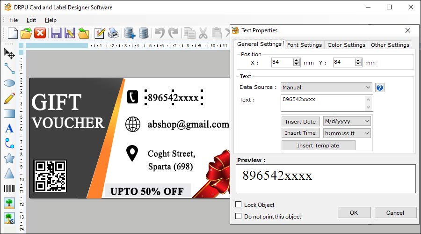Click the Insert Template button
Image resolution: width=421 pixels, height=234 pixels.
click(318, 146)
